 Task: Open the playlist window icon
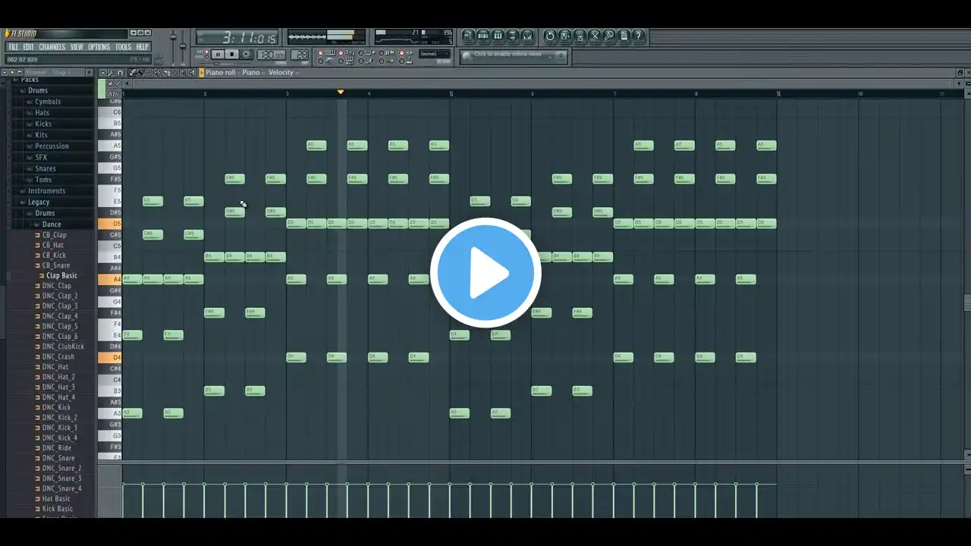tap(469, 36)
